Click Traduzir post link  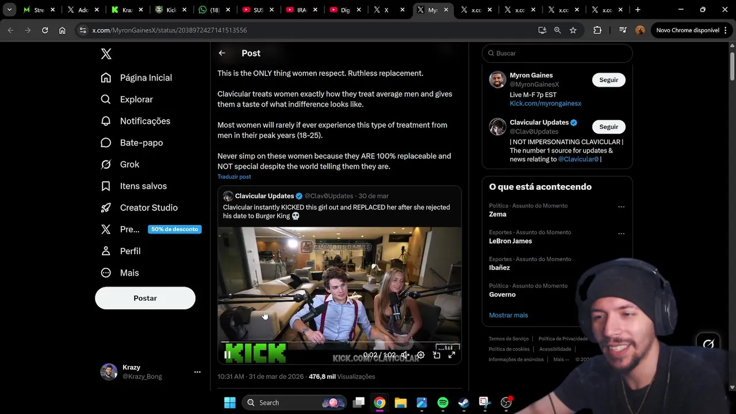(234, 177)
